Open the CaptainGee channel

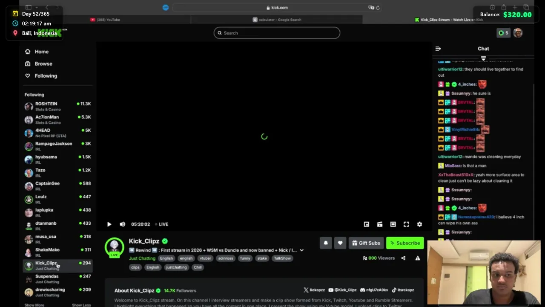(57, 185)
